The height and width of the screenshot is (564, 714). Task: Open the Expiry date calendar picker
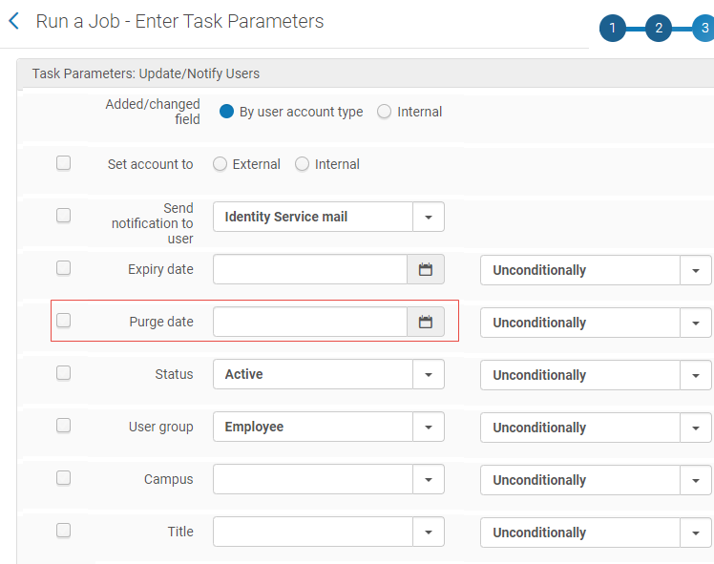pyautogui.click(x=426, y=269)
